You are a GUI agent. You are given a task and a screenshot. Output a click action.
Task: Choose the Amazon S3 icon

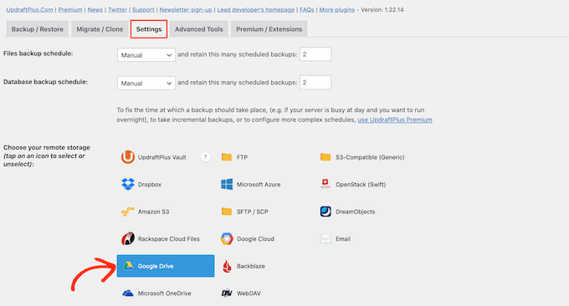click(x=127, y=212)
